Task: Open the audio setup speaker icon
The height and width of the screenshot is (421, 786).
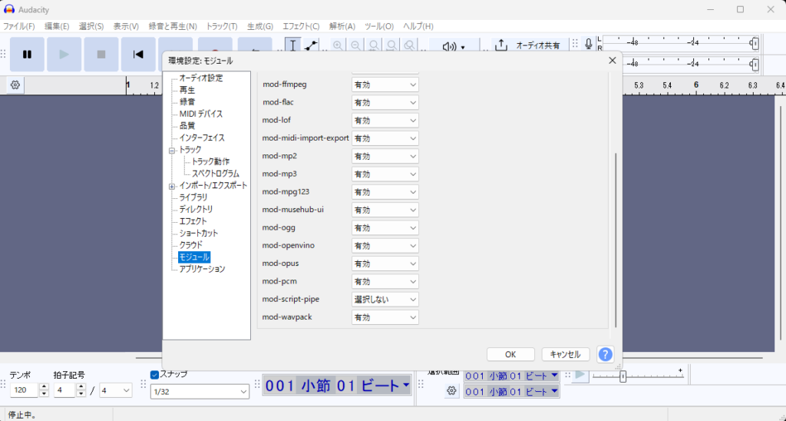Action: (x=454, y=47)
